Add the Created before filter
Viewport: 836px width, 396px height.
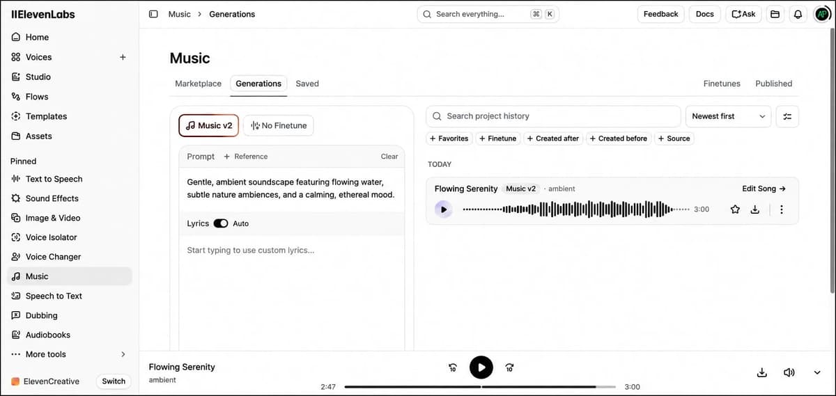[619, 138]
